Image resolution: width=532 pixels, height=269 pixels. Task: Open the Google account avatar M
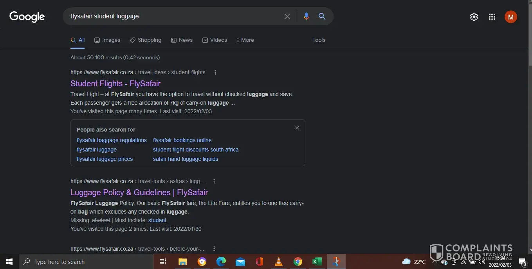coord(510,17)
